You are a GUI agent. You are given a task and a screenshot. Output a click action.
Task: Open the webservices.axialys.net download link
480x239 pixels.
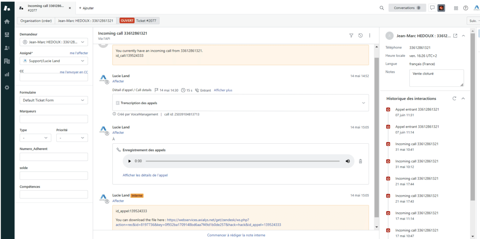(198, 222)
